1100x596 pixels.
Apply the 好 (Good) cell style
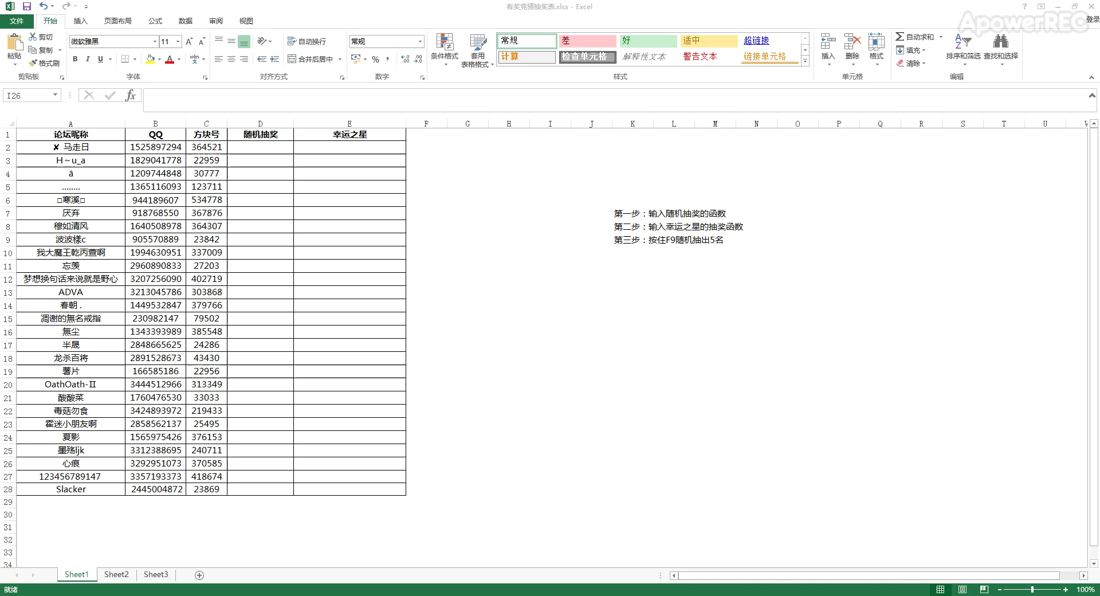tap(649, 41)
